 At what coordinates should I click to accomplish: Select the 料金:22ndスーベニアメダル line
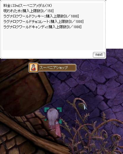(28, 6)
